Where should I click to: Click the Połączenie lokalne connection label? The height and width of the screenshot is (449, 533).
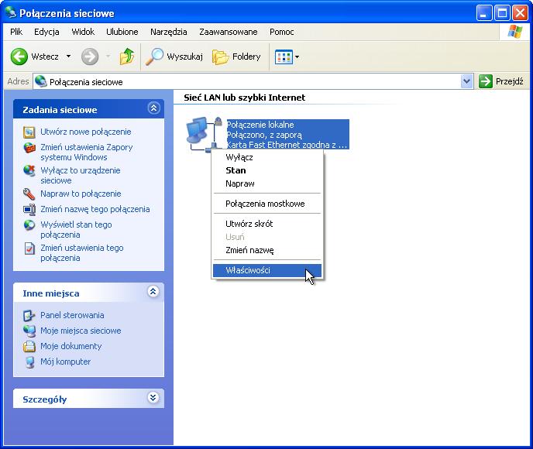pos(260,125)
